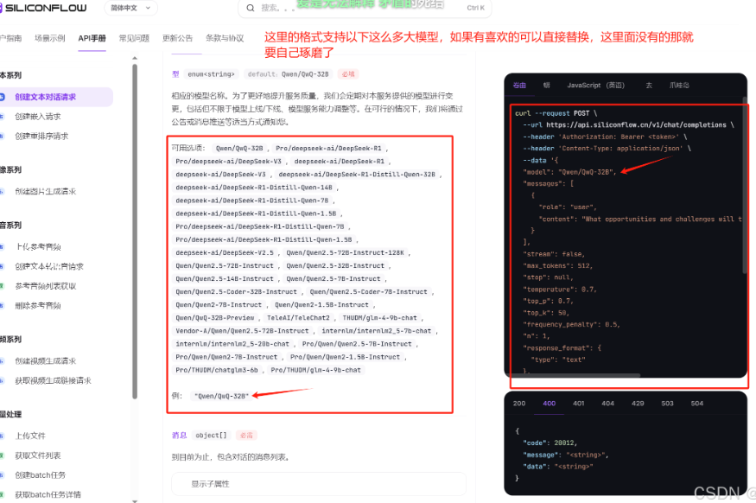
Task: Show the 504 response example
Action: click(697, 403)
